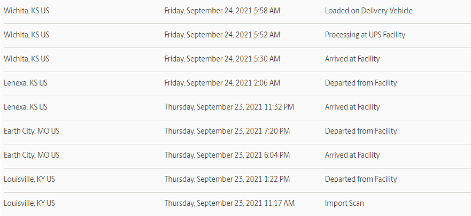The width and height of the screenshot is (471, 216).
Task: Select Earth City Arrived at Facility status
Action: (x=352, y=155)
